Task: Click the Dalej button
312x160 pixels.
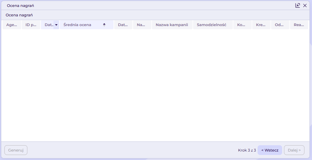Action: point(294,150)
